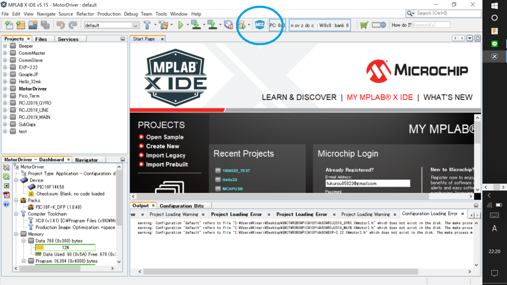The image size is (507, 285).
Task: Expand the Beeper project node
Action: click(5, 46)
